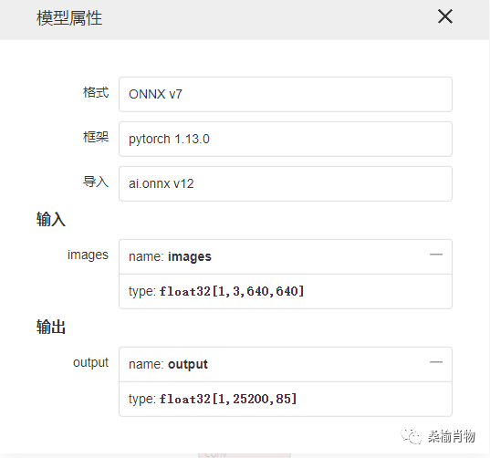Select the ONNX v7 format field
490x458 pixels.
click(x=286, y=94)
